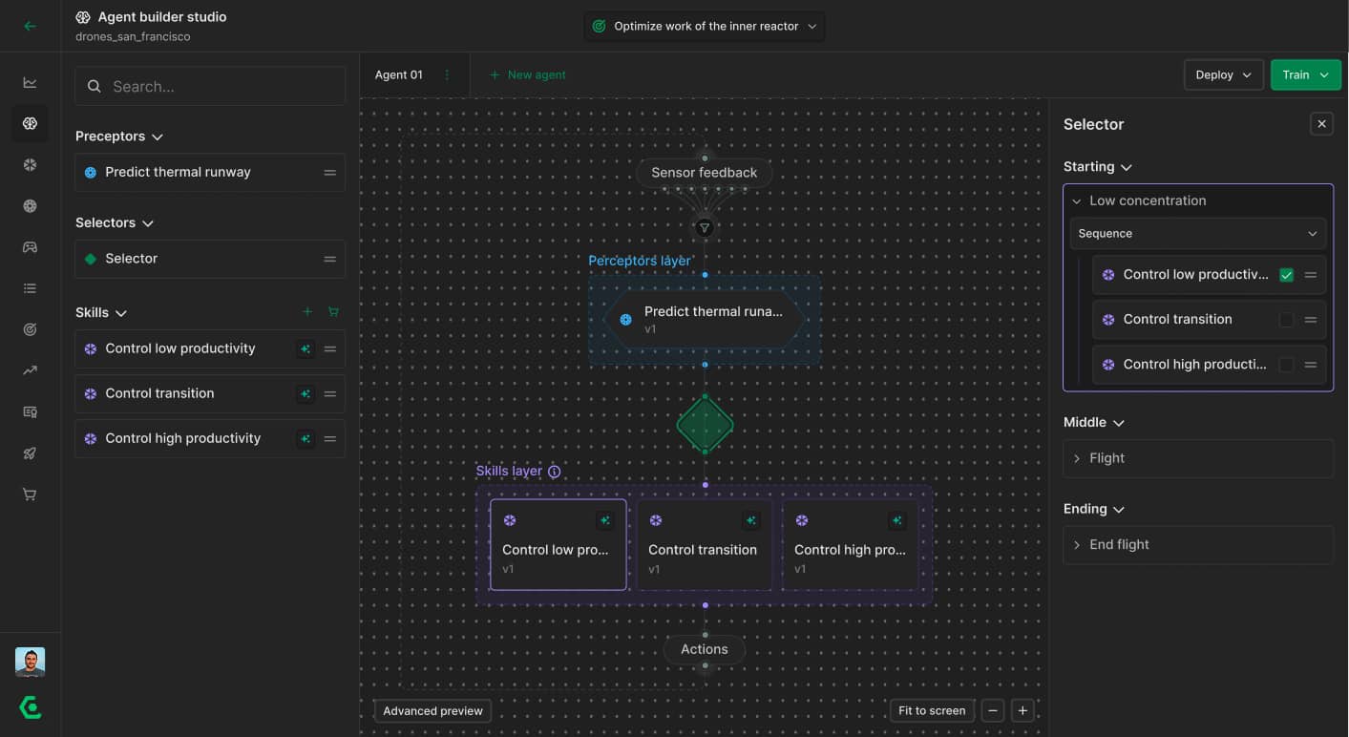Zoom in the canvas with plus button

point(1022,710)
